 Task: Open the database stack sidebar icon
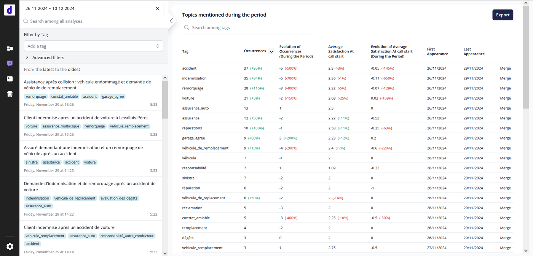[x=10, y=94]
